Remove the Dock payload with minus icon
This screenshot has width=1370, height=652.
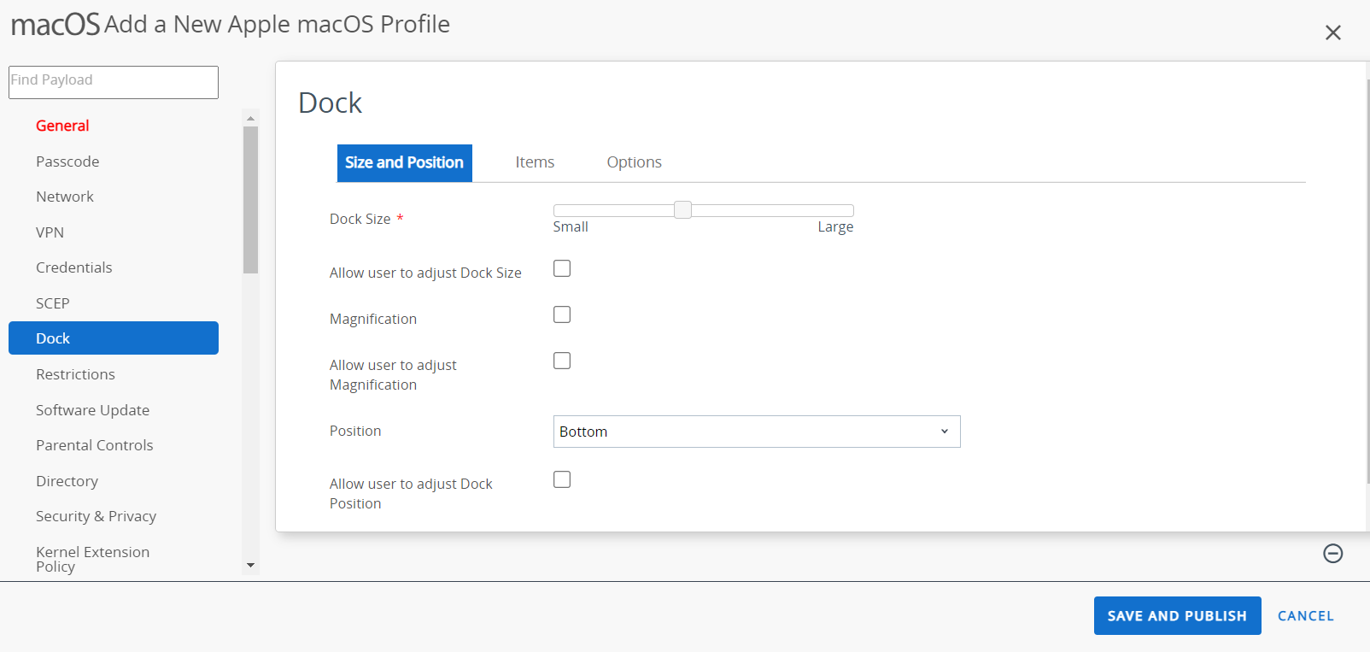tap(1332, 554)
